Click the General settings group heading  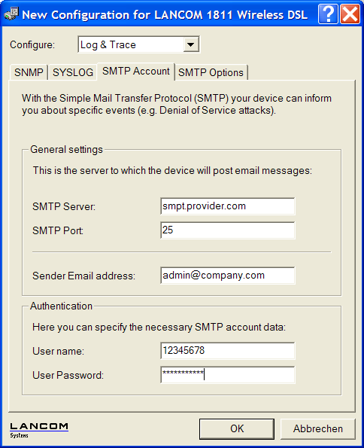click(x=66, y=149)
